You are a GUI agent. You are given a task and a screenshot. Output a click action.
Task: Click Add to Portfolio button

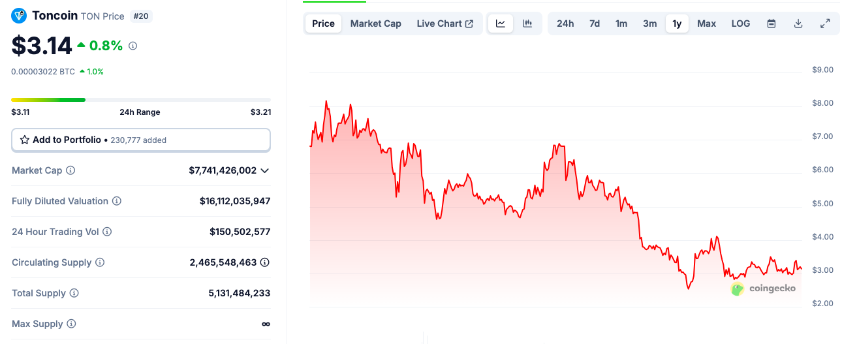pyautogui.click(x=141, y=140)
